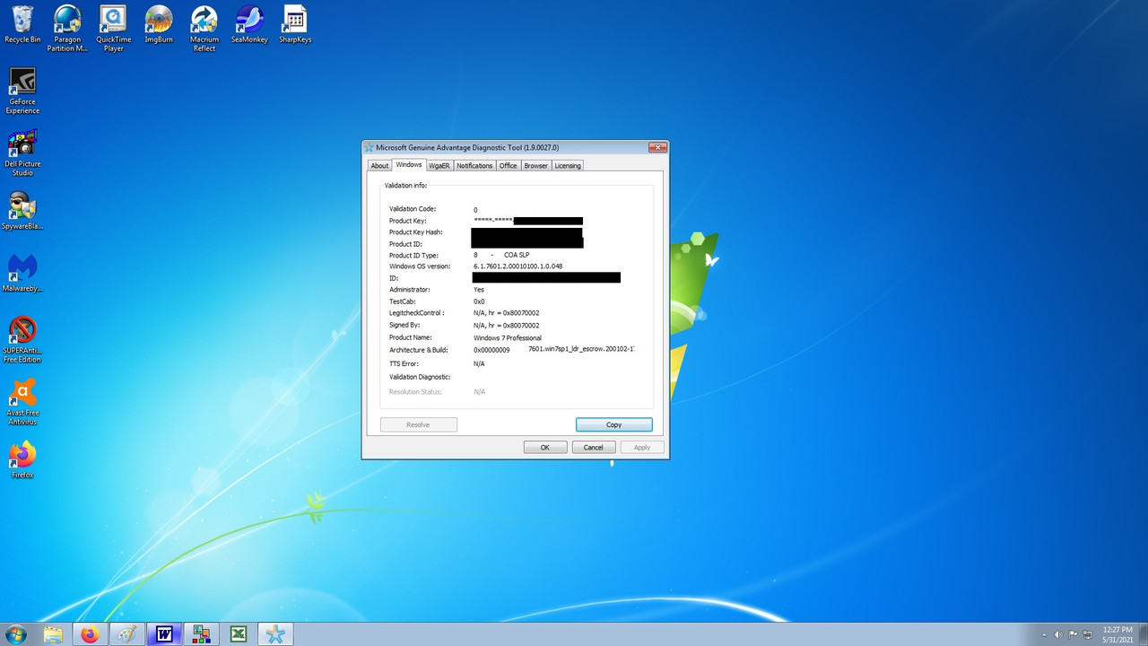Open Avast Free Antivirus desktop icon
This screenshot has width=1148, height=646.
point(22,401)
